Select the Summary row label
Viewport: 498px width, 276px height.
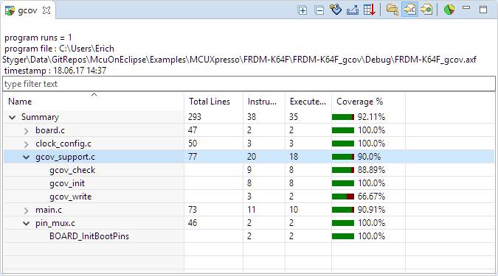click(40, 117)
